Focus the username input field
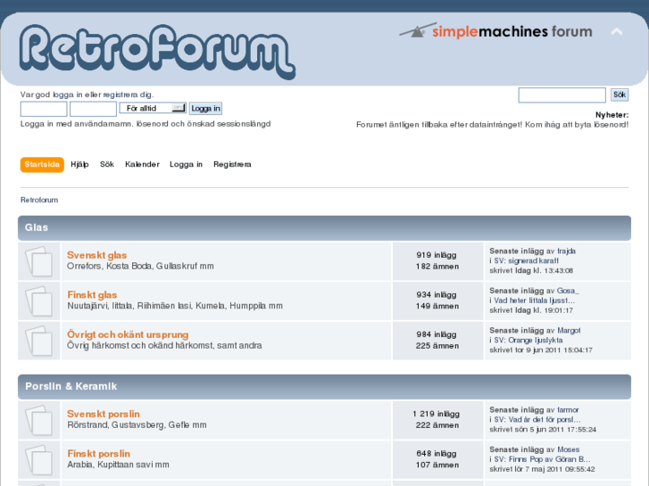649x486 pixels. (44, 109)
